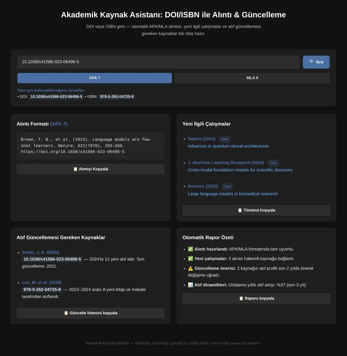Use the example ISBN 978-0-262-04725-8 chip

tap(117, 97)
